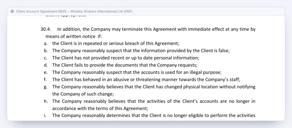Click the line 'accordance with the terms of this Agreement;'
The height and width of the screenshot is (128, 292).
pos(100,108)
